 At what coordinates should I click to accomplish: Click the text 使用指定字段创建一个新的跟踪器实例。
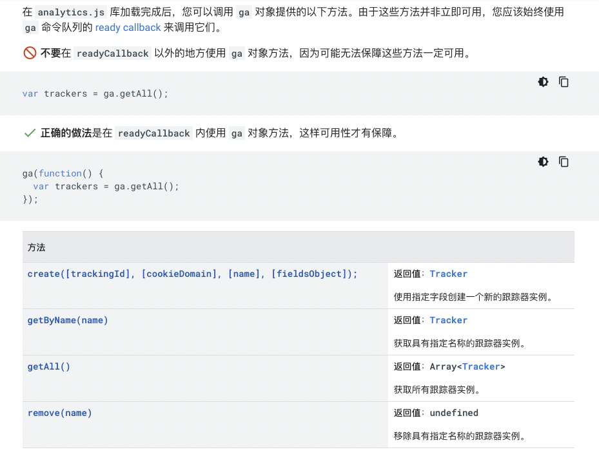coord(474,297)
